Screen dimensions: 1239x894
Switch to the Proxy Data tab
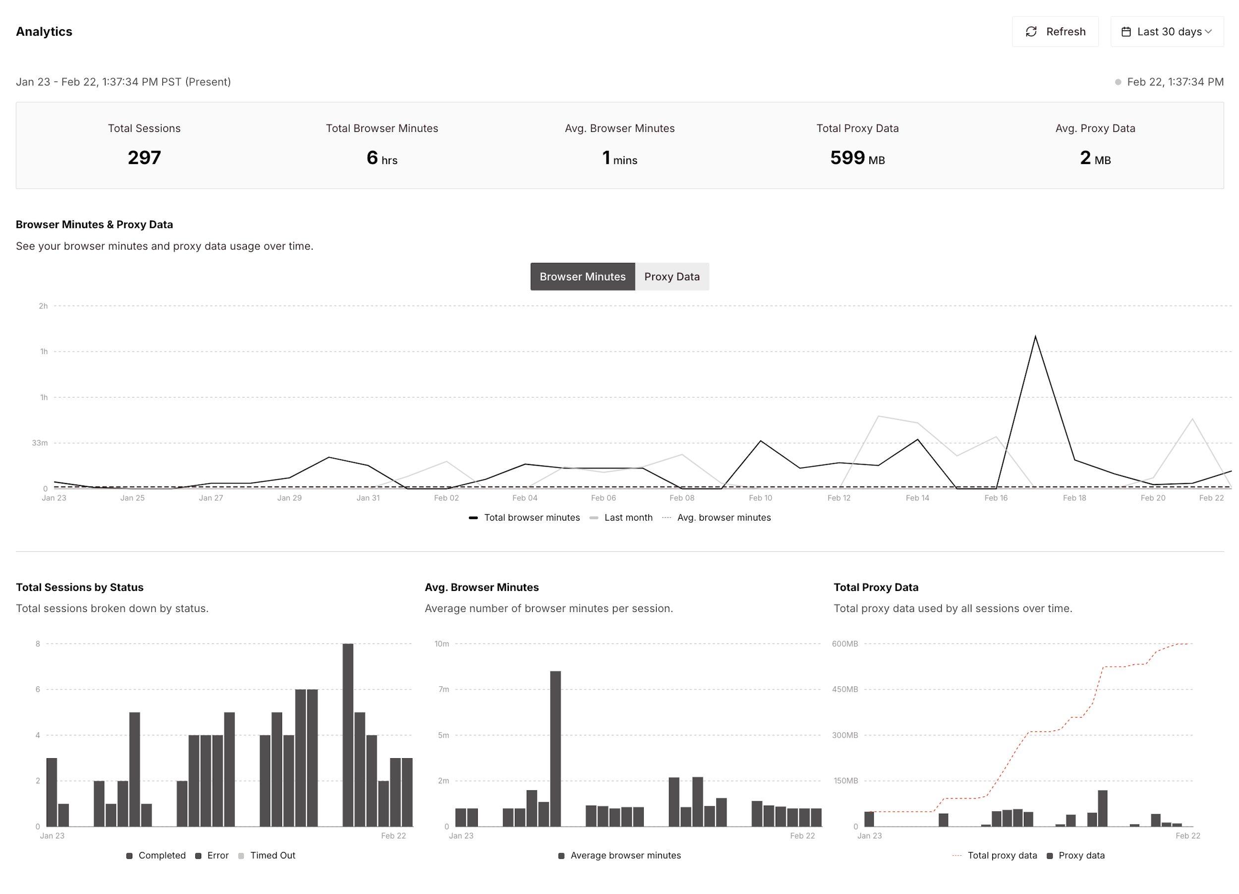(672, 277)
